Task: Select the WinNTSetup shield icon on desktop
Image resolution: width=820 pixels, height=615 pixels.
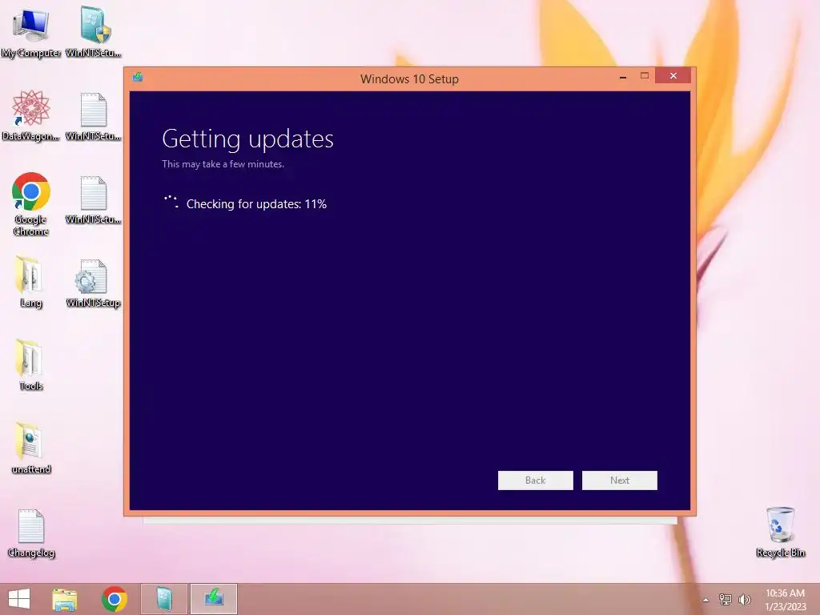Action: [x=94, y=32]
